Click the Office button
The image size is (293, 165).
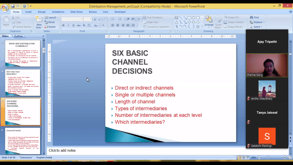(5, 8)
